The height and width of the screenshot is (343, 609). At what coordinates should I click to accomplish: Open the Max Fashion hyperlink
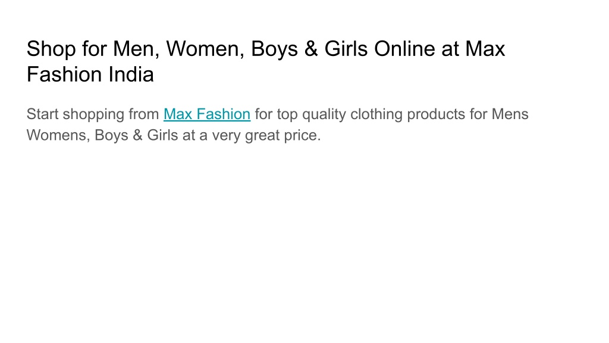tap(206, 114)
